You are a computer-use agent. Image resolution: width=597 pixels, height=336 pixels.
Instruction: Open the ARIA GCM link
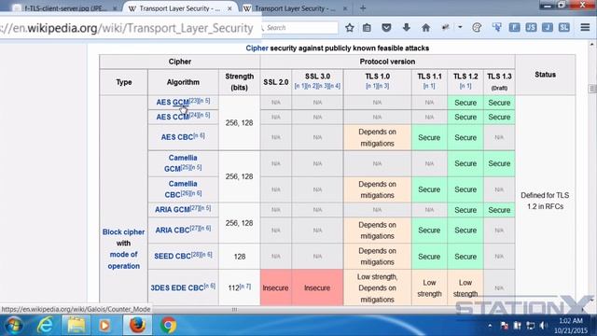pos(173,209)
